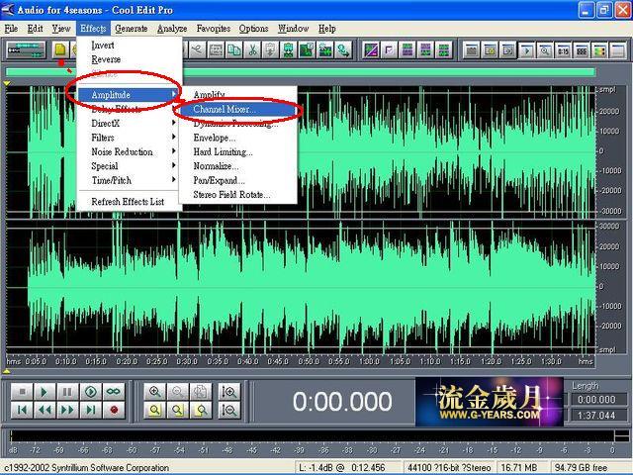
Task: Click the 0:15 time display toolbar icon
Action: point(563,50)
